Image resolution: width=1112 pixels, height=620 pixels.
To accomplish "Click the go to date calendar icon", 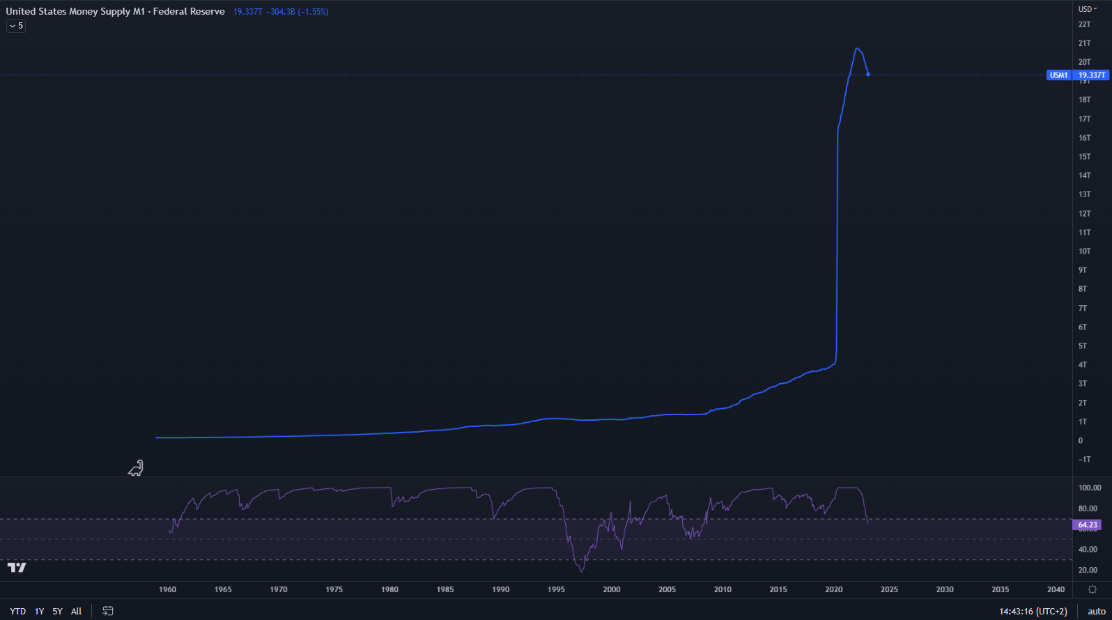I will [x=108, y=611].
